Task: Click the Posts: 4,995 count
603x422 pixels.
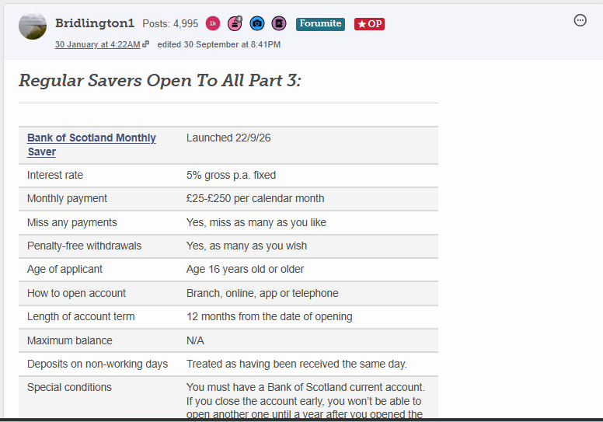Action: (x=170, y=24)
